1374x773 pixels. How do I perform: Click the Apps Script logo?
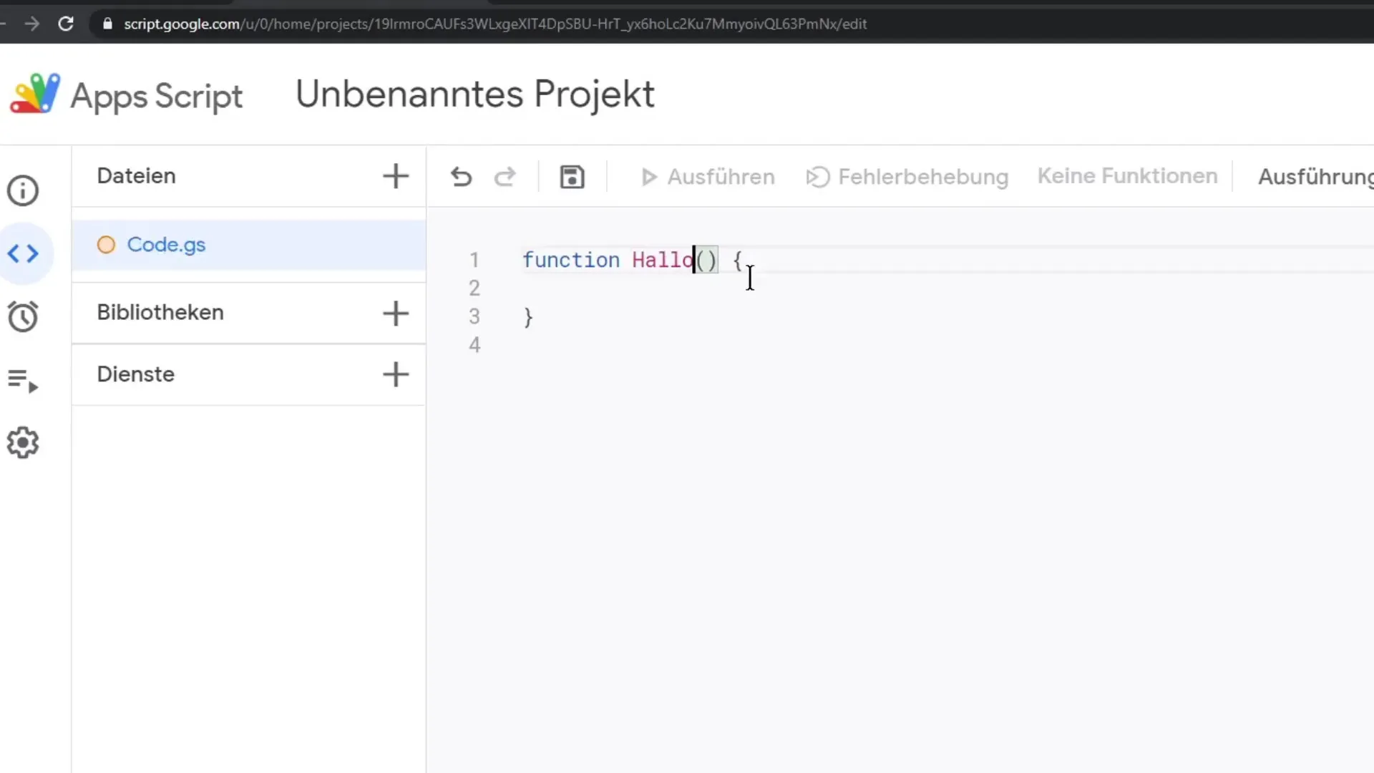tap(34, 94)
